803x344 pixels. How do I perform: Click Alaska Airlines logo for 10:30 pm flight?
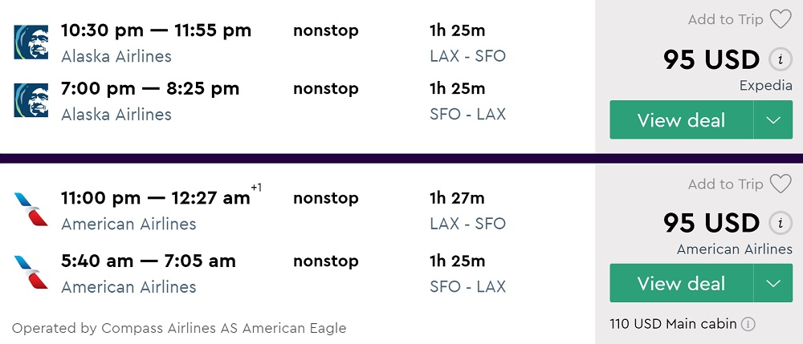point(31,42)
